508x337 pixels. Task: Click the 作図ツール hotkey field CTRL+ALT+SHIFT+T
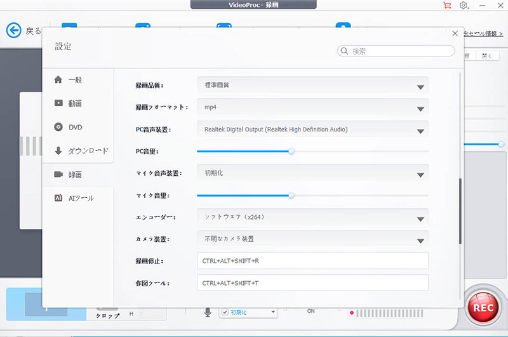coord(312,283)
